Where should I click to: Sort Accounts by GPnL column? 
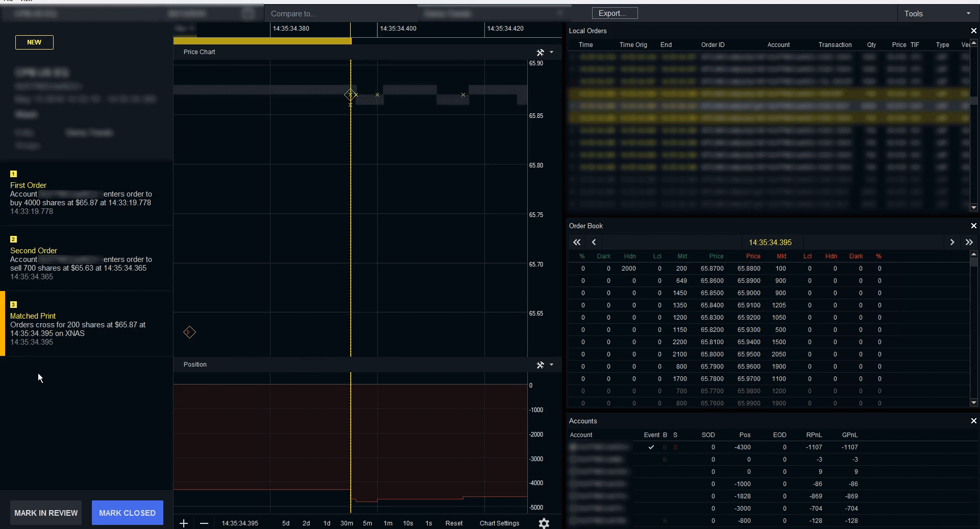coord(850,435)
